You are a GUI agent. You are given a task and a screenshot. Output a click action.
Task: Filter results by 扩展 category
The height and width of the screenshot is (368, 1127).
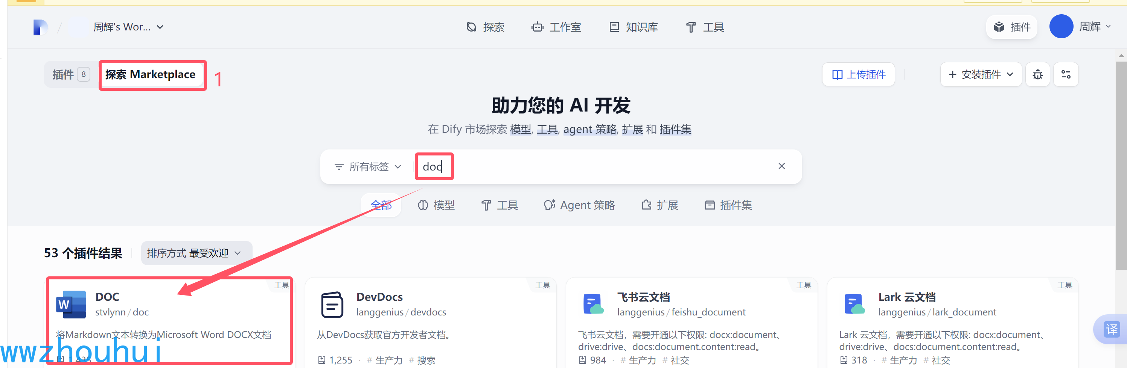[x=660, y=205]
